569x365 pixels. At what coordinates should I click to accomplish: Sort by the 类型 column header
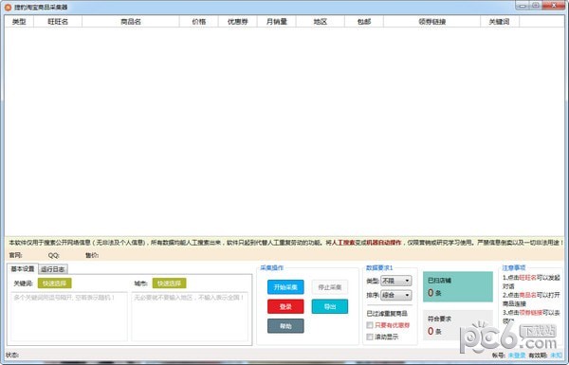[x=19, y=22]
